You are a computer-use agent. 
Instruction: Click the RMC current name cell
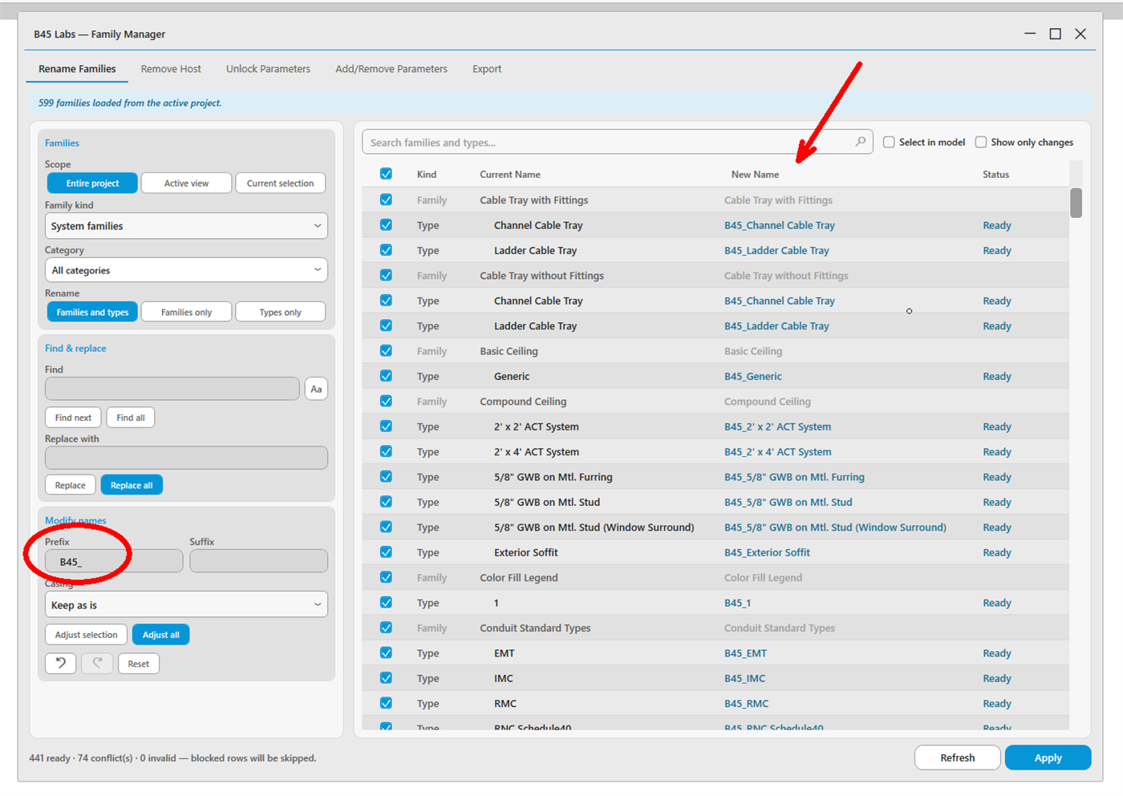[x=505, y=703]
